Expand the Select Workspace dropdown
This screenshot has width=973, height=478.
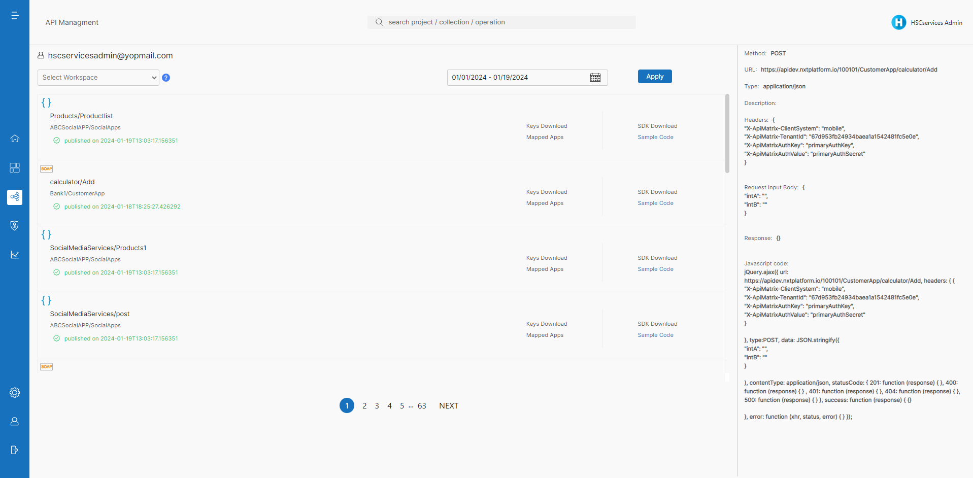point(98,78)
